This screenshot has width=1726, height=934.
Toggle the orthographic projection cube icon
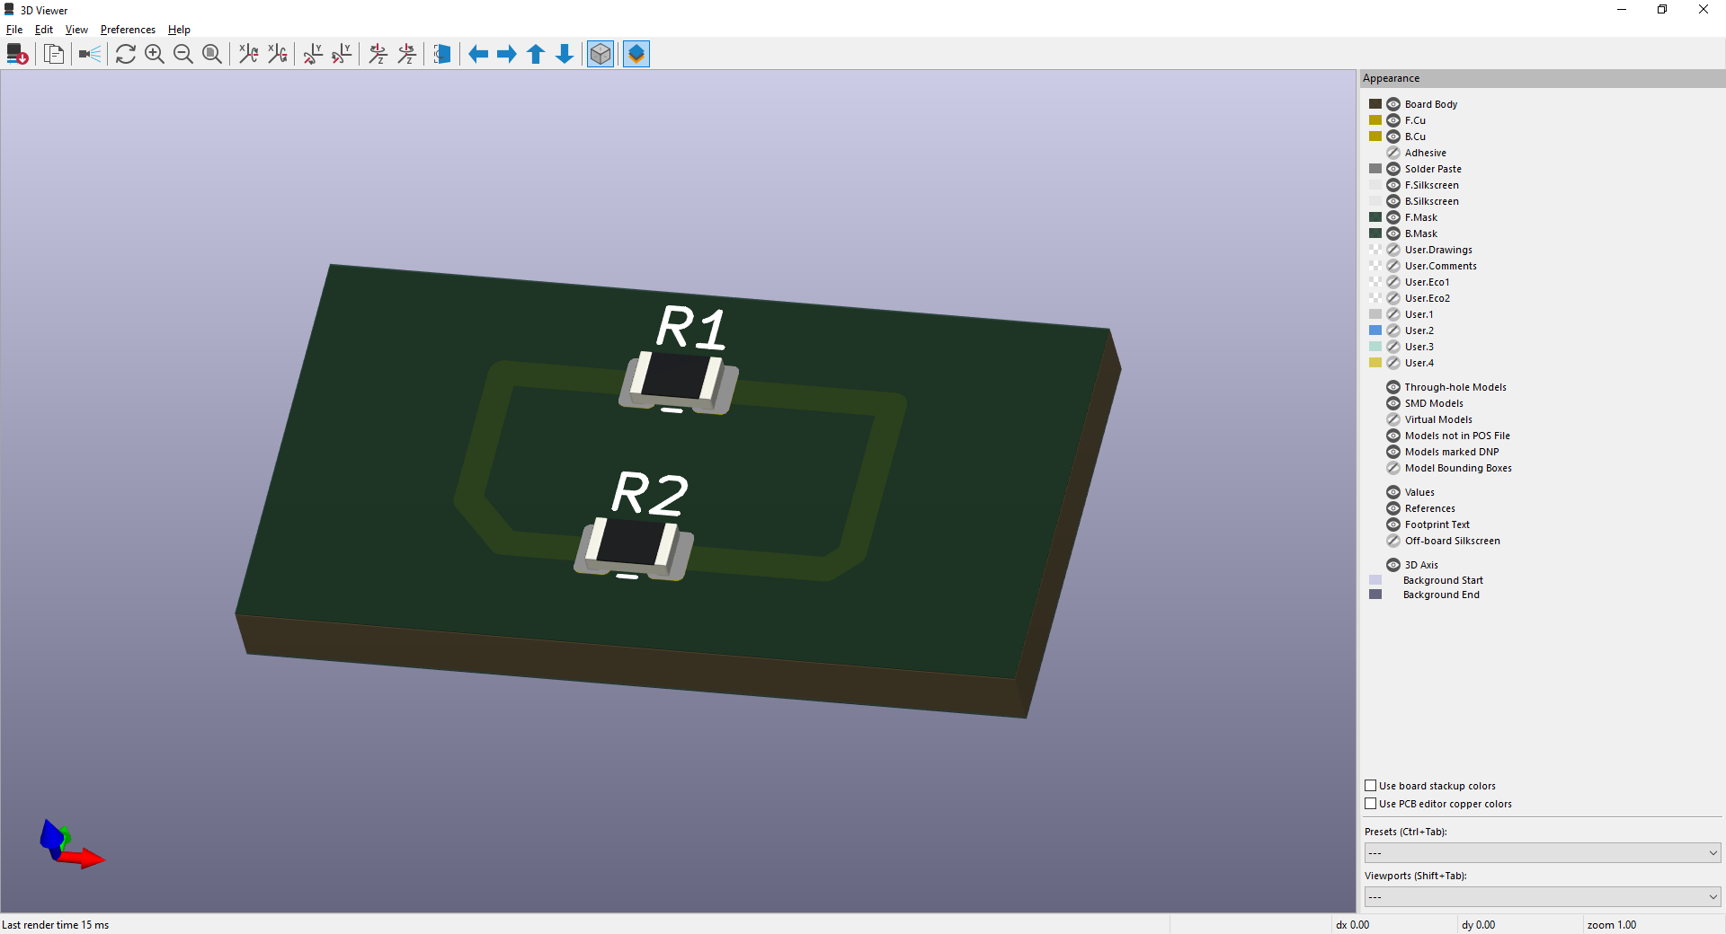601,55
